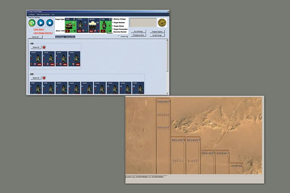Open the Exit menu
The image size is (290, 193).
[x=53, y=14]
